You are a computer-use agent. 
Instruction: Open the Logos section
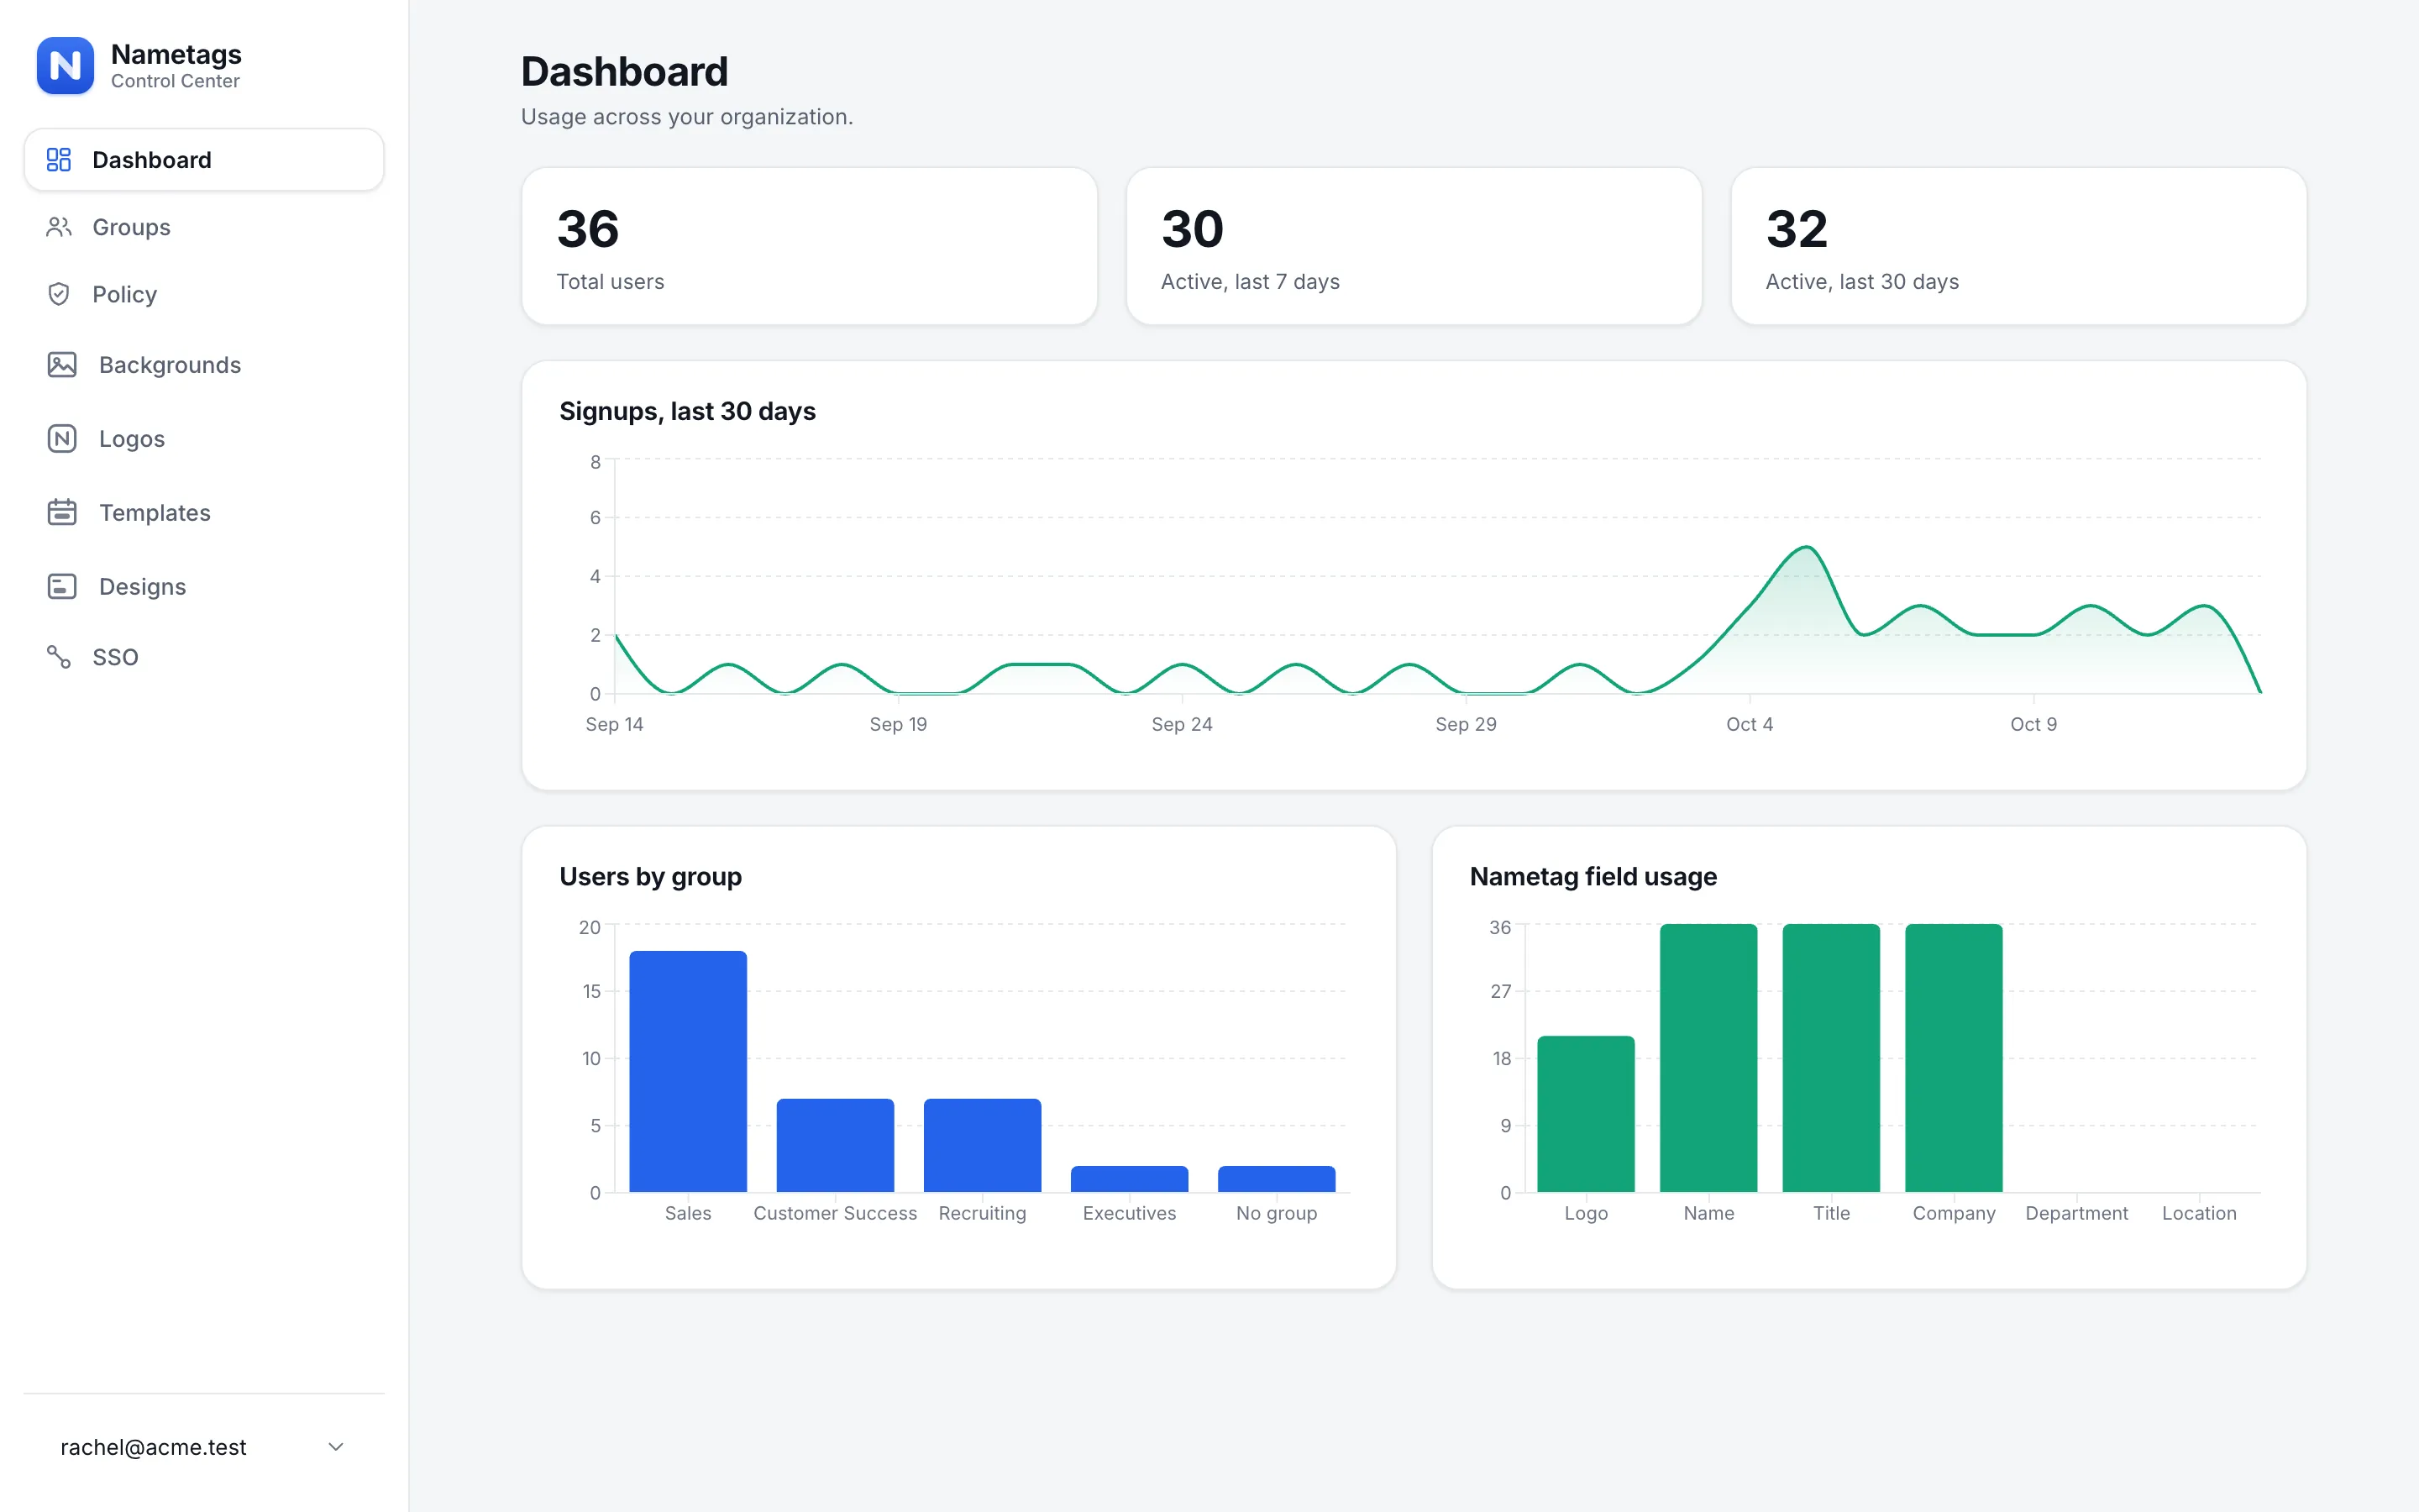coord(204,439)
